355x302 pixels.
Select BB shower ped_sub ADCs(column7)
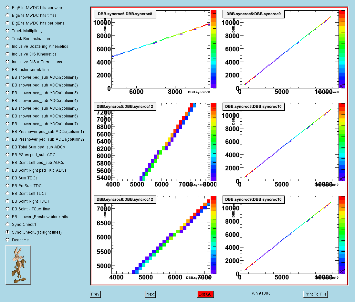tap(7, 124)
